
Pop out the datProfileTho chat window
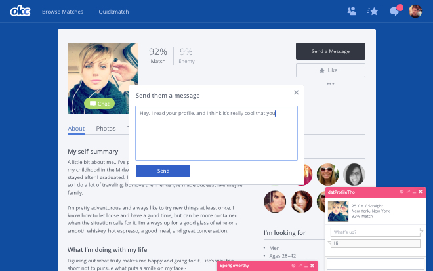tap(408, 192)
